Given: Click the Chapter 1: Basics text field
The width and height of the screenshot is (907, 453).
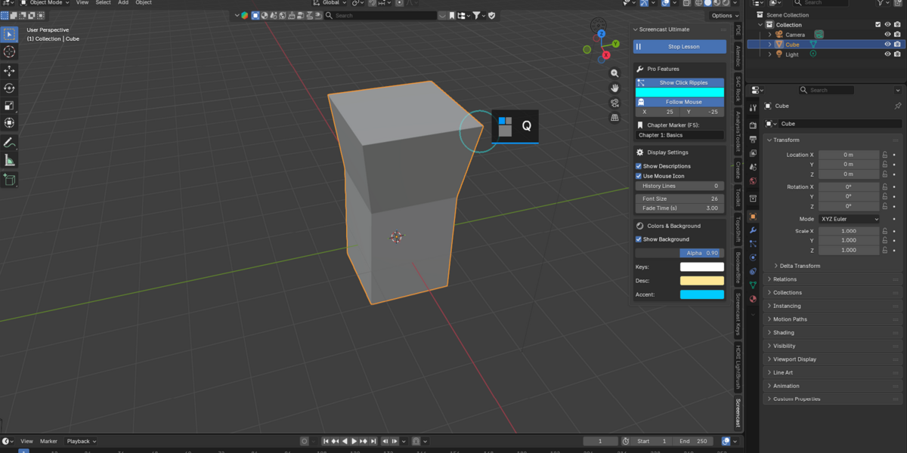Looking at the screenshot, I should coord(679,135).
